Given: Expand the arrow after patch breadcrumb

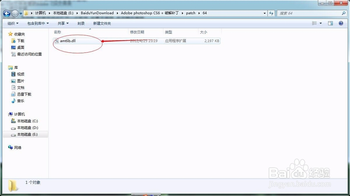Looking at the screenshot, I should click(x=199, y=13).
